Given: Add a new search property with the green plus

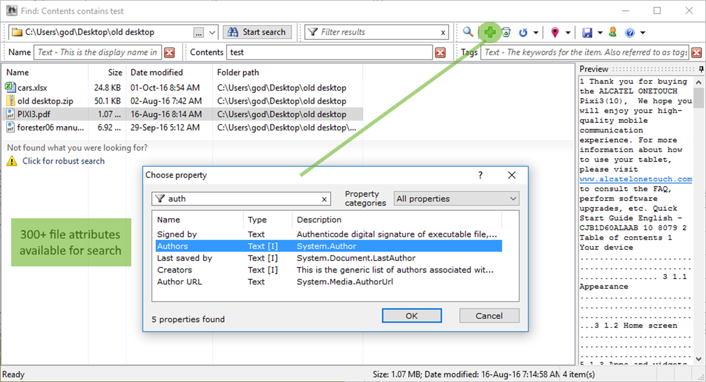Looking at the screenshot, I should [x=490, y=32].
